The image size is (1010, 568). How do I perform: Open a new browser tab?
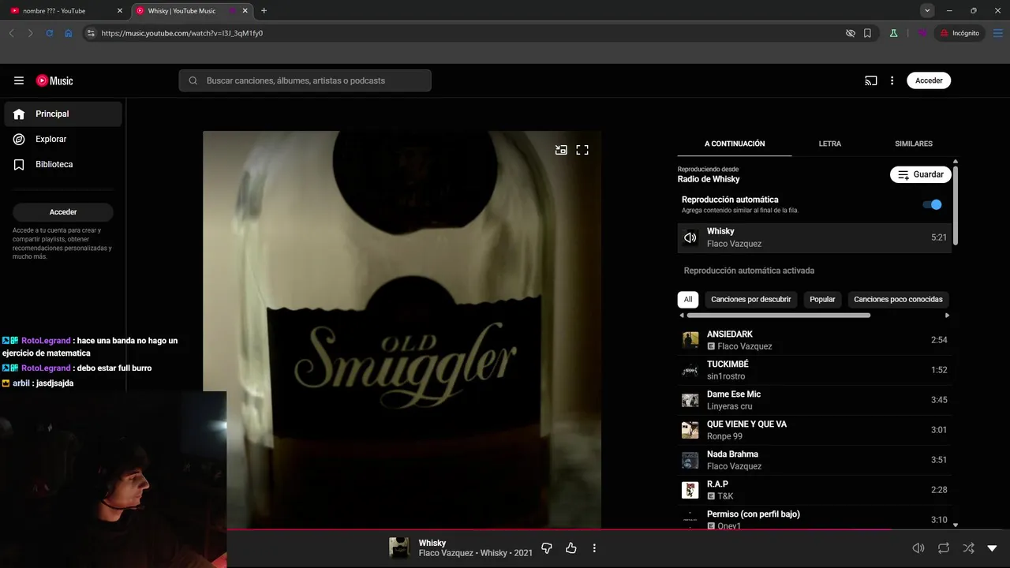click(x=264, y=11)
